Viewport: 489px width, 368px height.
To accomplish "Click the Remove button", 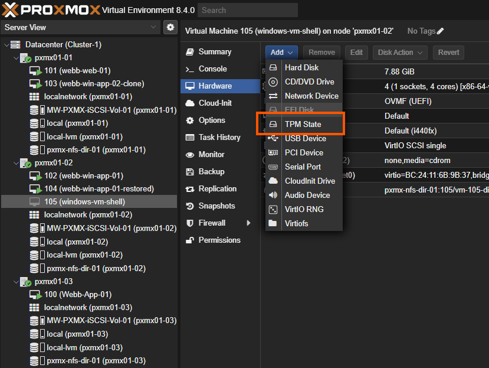I will (322, 53).
